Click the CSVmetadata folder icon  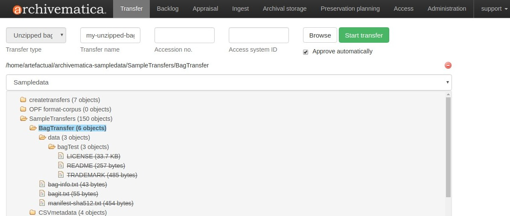click(x=33, y=213)
